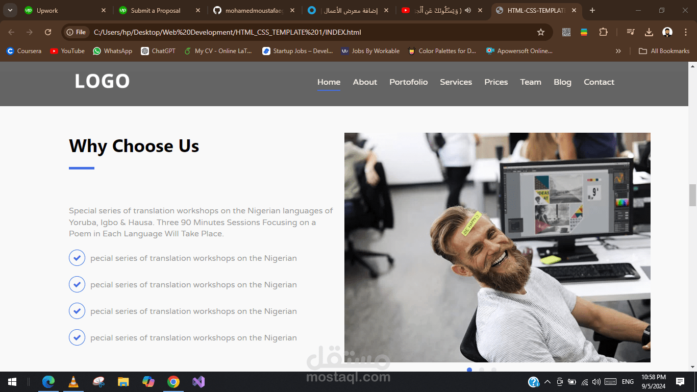697x392 pixels.
Task: Go to Contact nav item
Action: [x=599, y=82]
